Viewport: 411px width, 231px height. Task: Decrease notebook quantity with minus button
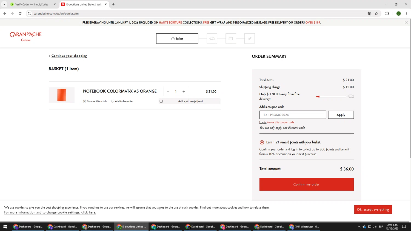[168, 92]
